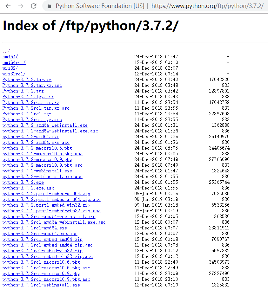Open python-3.7.2-amd64.exe.asc link
This screenshot has width=268, height=289.
coord(36,142)
